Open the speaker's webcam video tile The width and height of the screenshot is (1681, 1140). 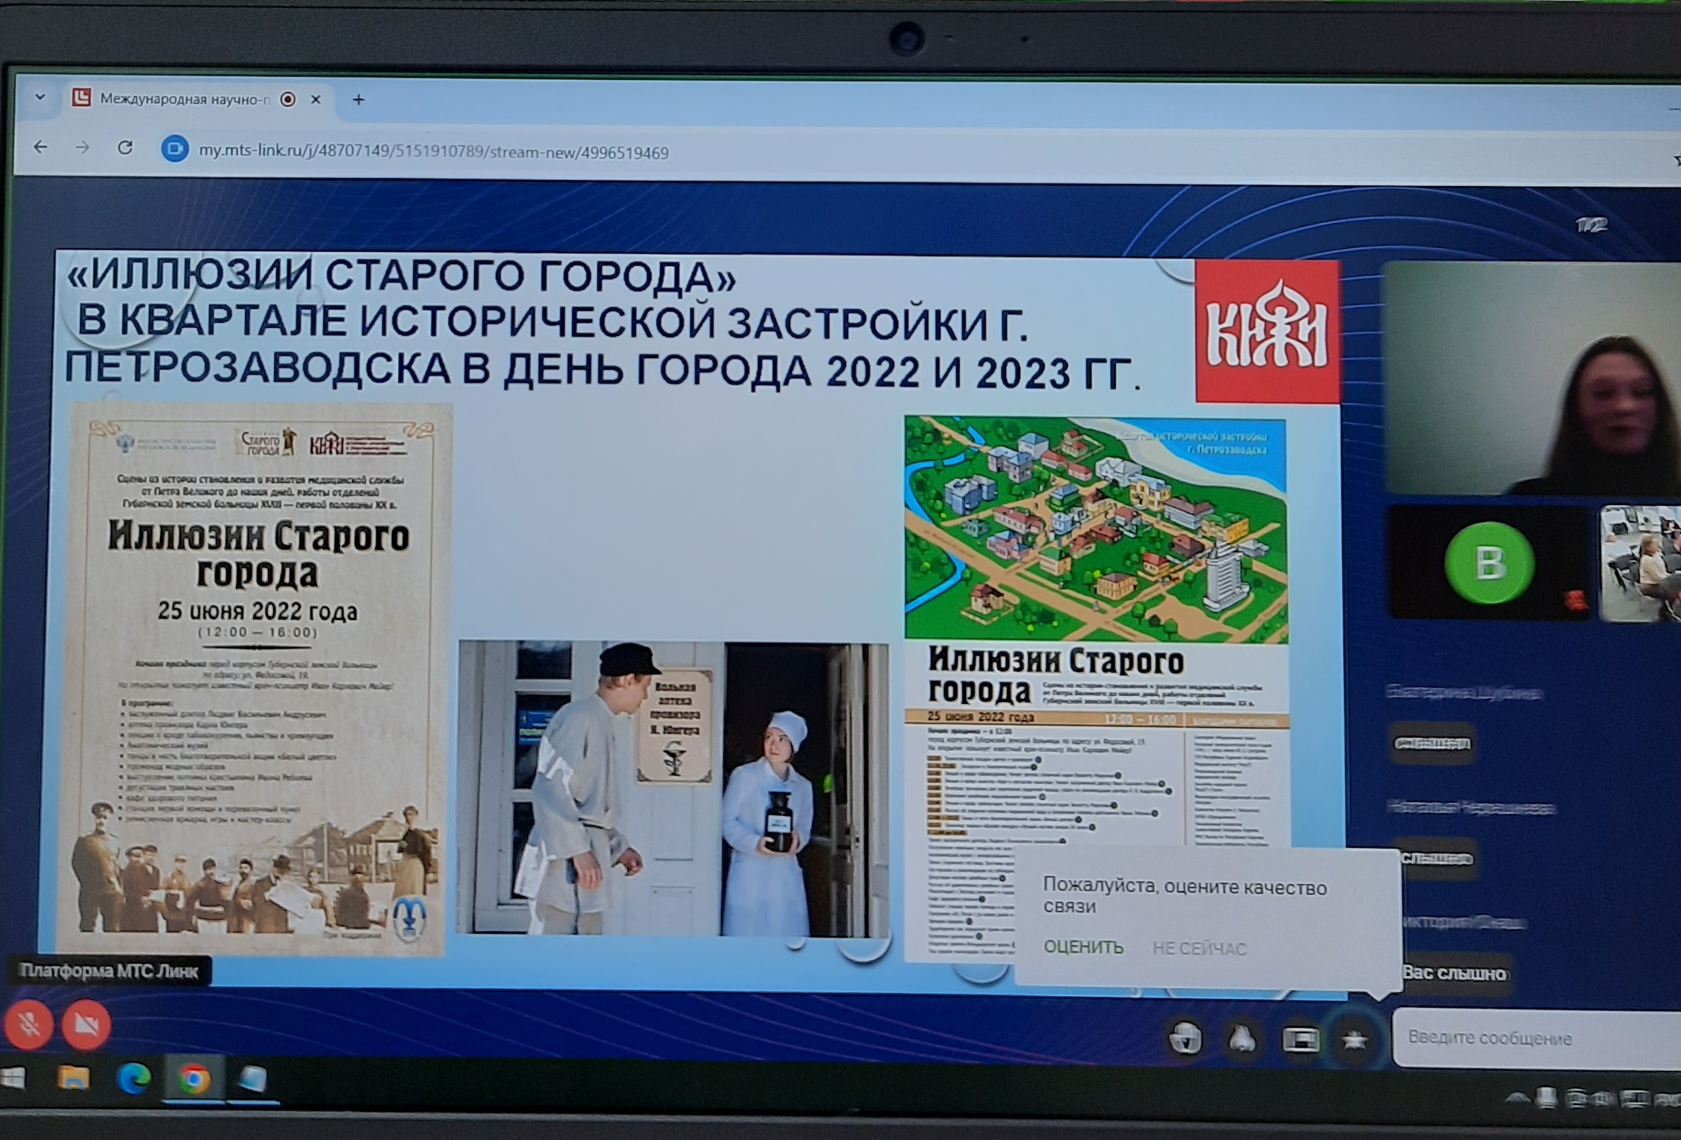point(1530,378)
